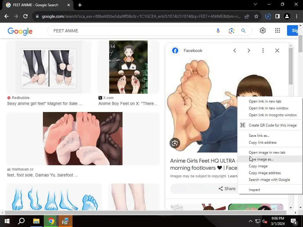303x227 pixels.
Task: Click the Chrome taskbar icon
Action: (x=51, y=221)
